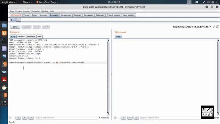Open the Applications menu
Viewport: 220px width, 124px height.
10,2
